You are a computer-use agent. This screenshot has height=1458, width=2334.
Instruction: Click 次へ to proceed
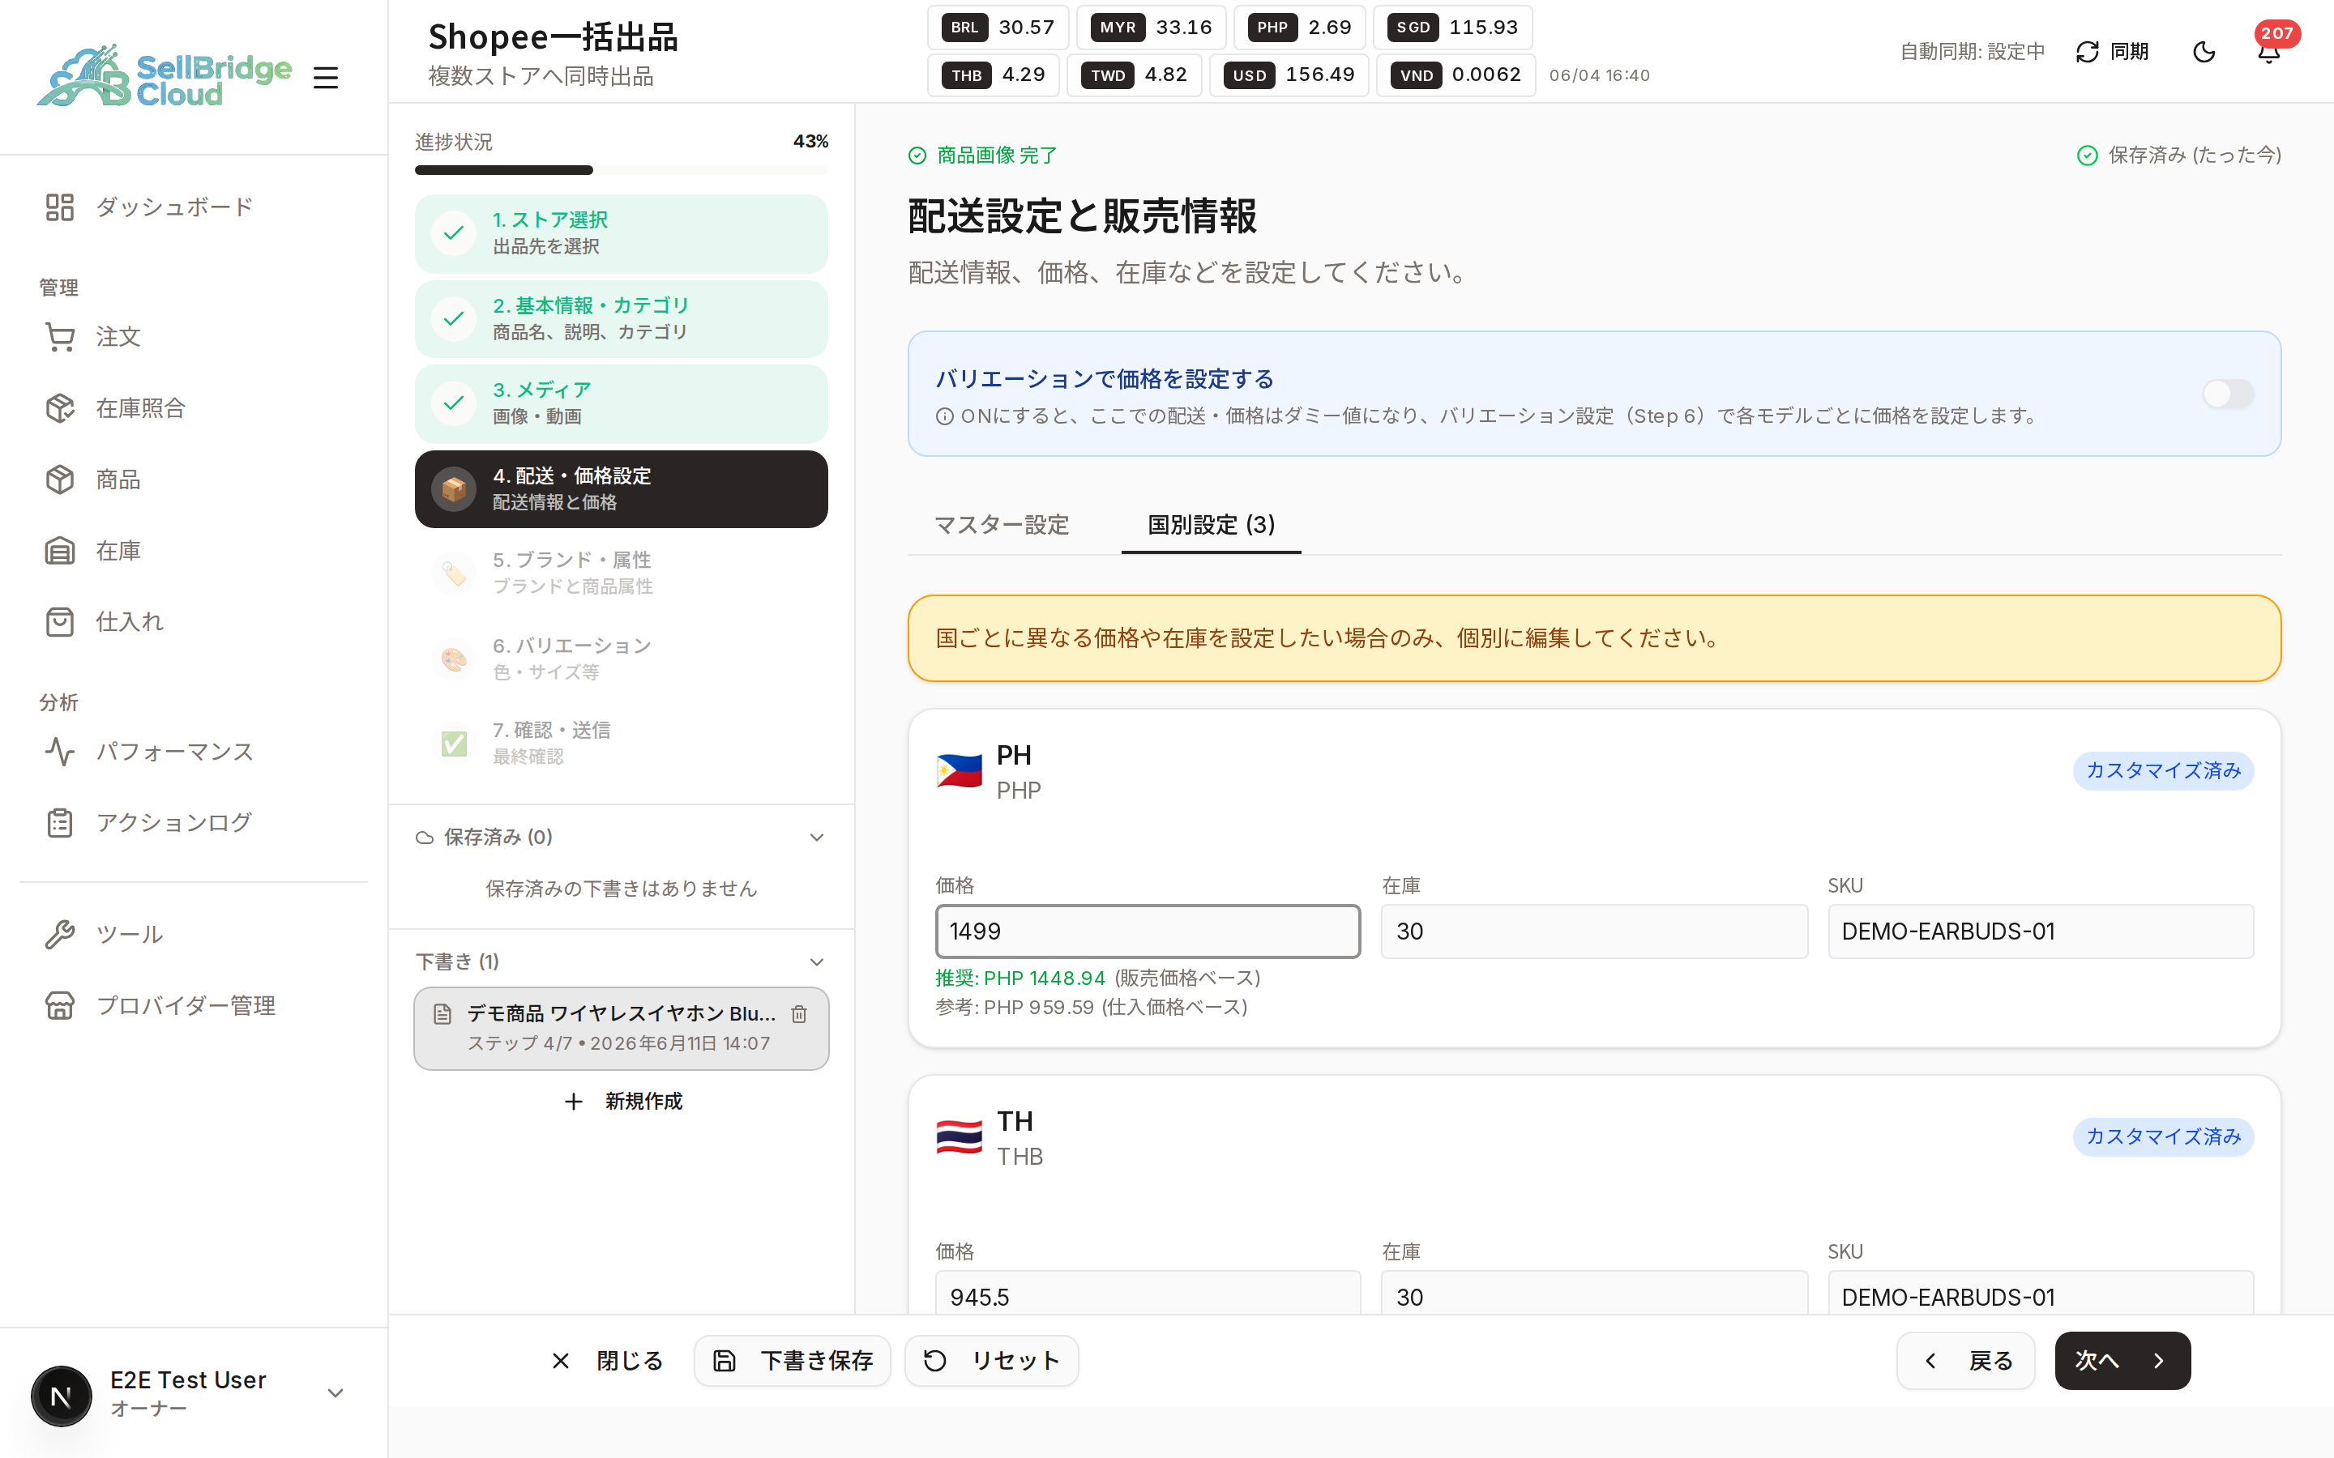2122,1361
